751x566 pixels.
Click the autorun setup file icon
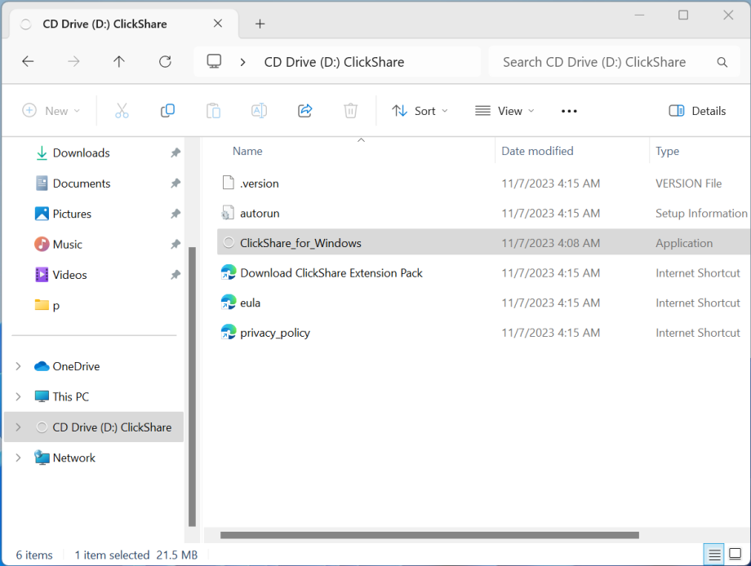[228, 212]
